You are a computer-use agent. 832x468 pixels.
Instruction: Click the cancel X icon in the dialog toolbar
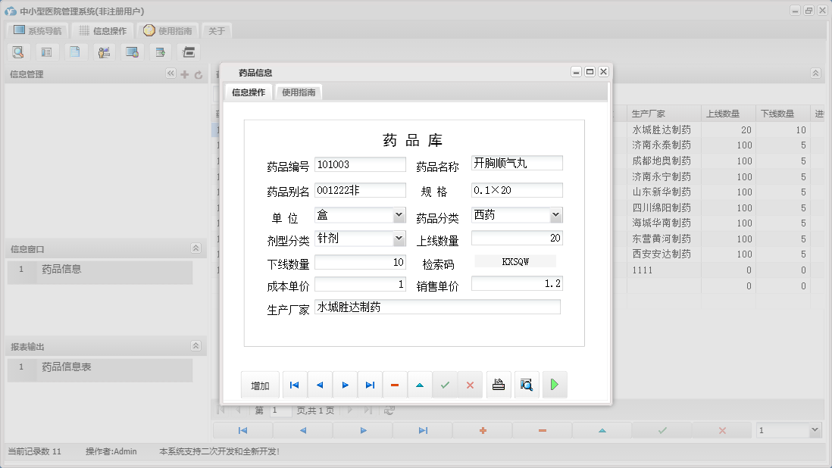click(x=469, y=385)
